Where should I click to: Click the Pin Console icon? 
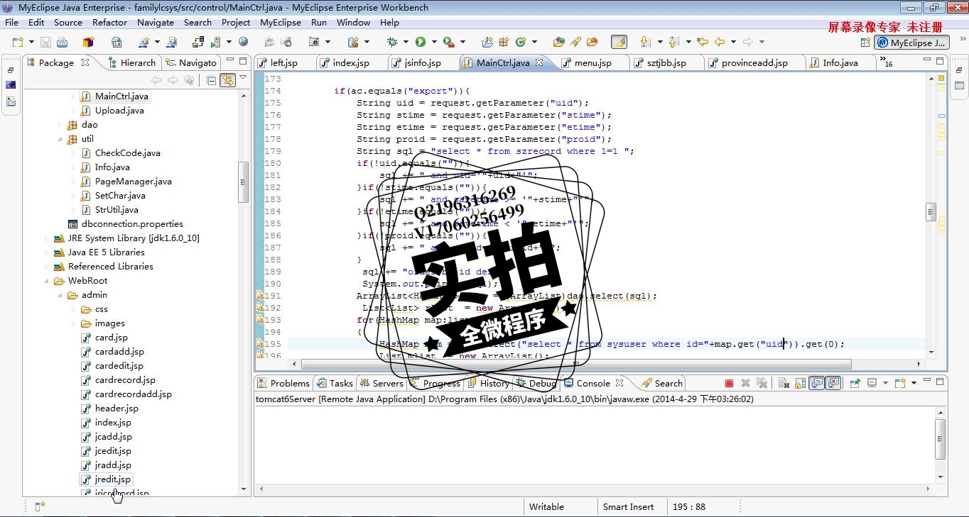[855, 383]
